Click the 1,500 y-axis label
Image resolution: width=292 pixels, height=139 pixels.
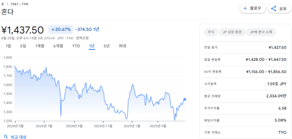[x=7, y=94]
